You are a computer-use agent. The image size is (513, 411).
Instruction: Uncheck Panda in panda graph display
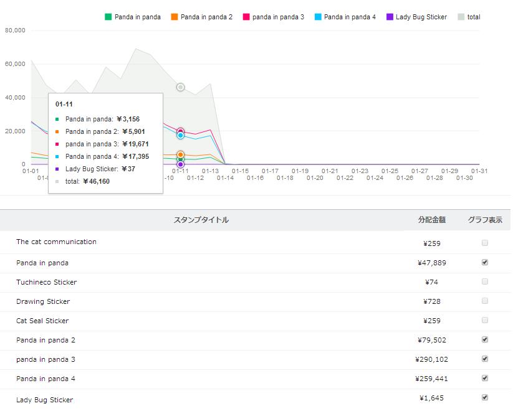coord(485,262)
